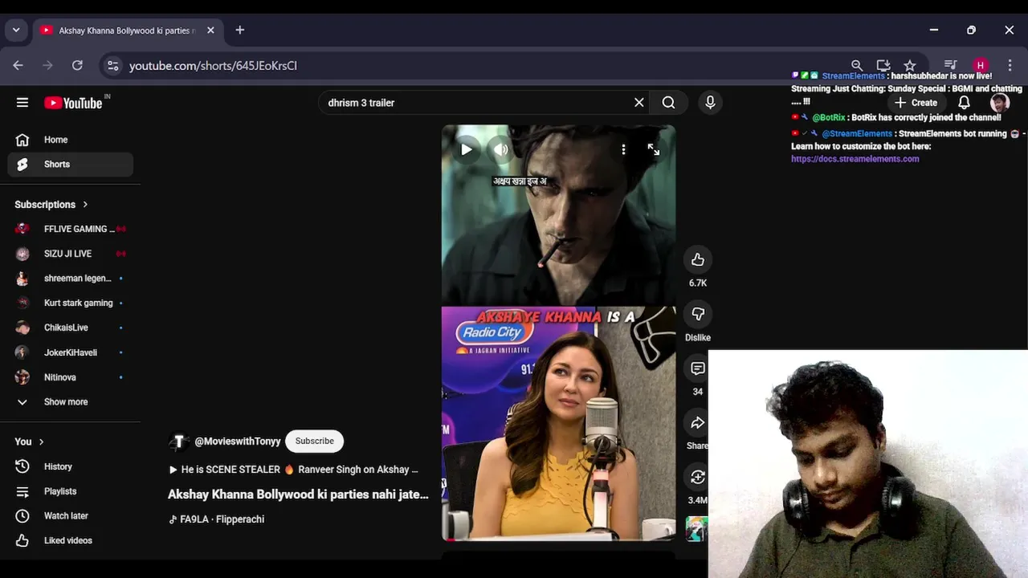Open the @MovieswithTonyy channel

pyautogui.click(x=238, y=442)
